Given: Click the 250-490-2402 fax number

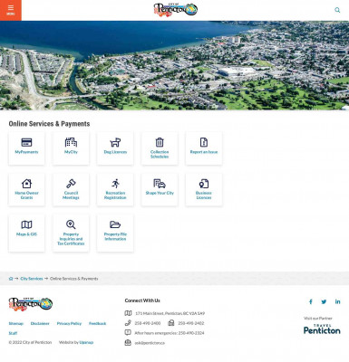Looking at the screenshot, I should click(191, 323).
